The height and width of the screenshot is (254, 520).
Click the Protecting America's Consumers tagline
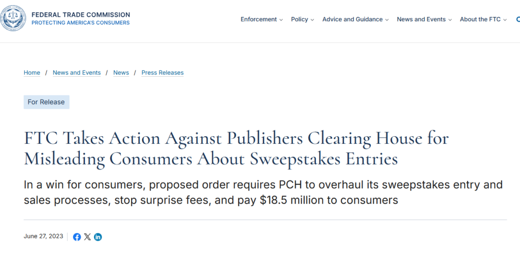(80, 23)
